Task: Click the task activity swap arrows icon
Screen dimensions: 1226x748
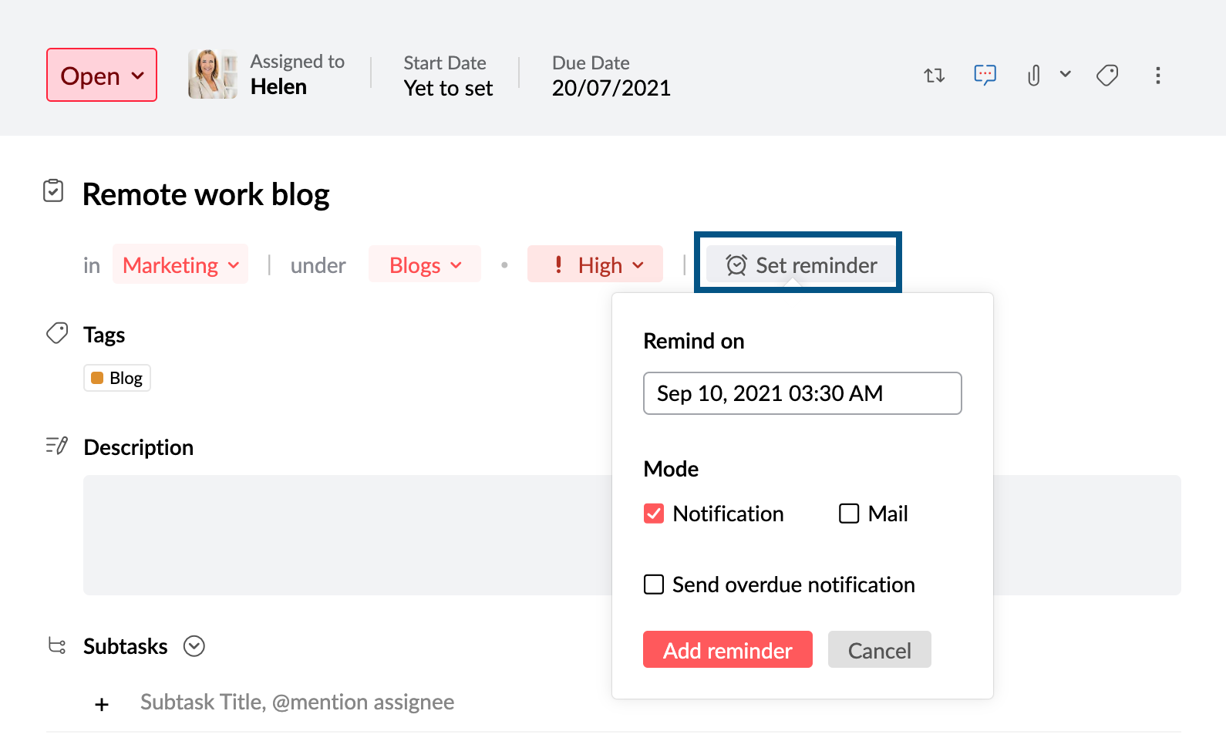Action: 934,76
